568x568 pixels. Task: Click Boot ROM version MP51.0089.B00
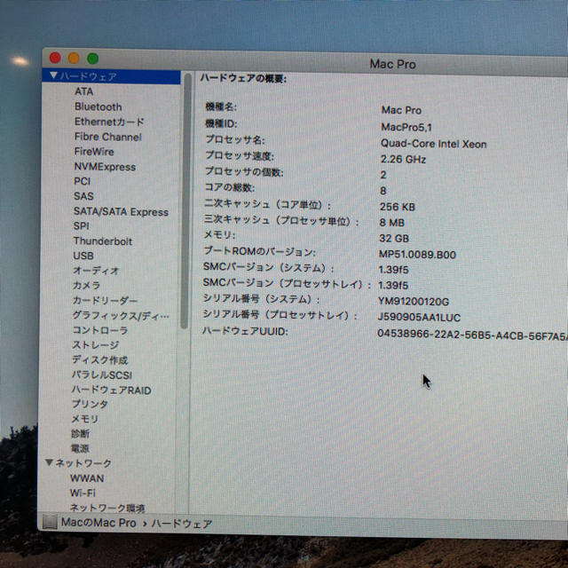(417, 255)
